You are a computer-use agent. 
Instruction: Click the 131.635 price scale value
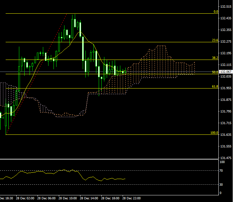pos(226,135)
